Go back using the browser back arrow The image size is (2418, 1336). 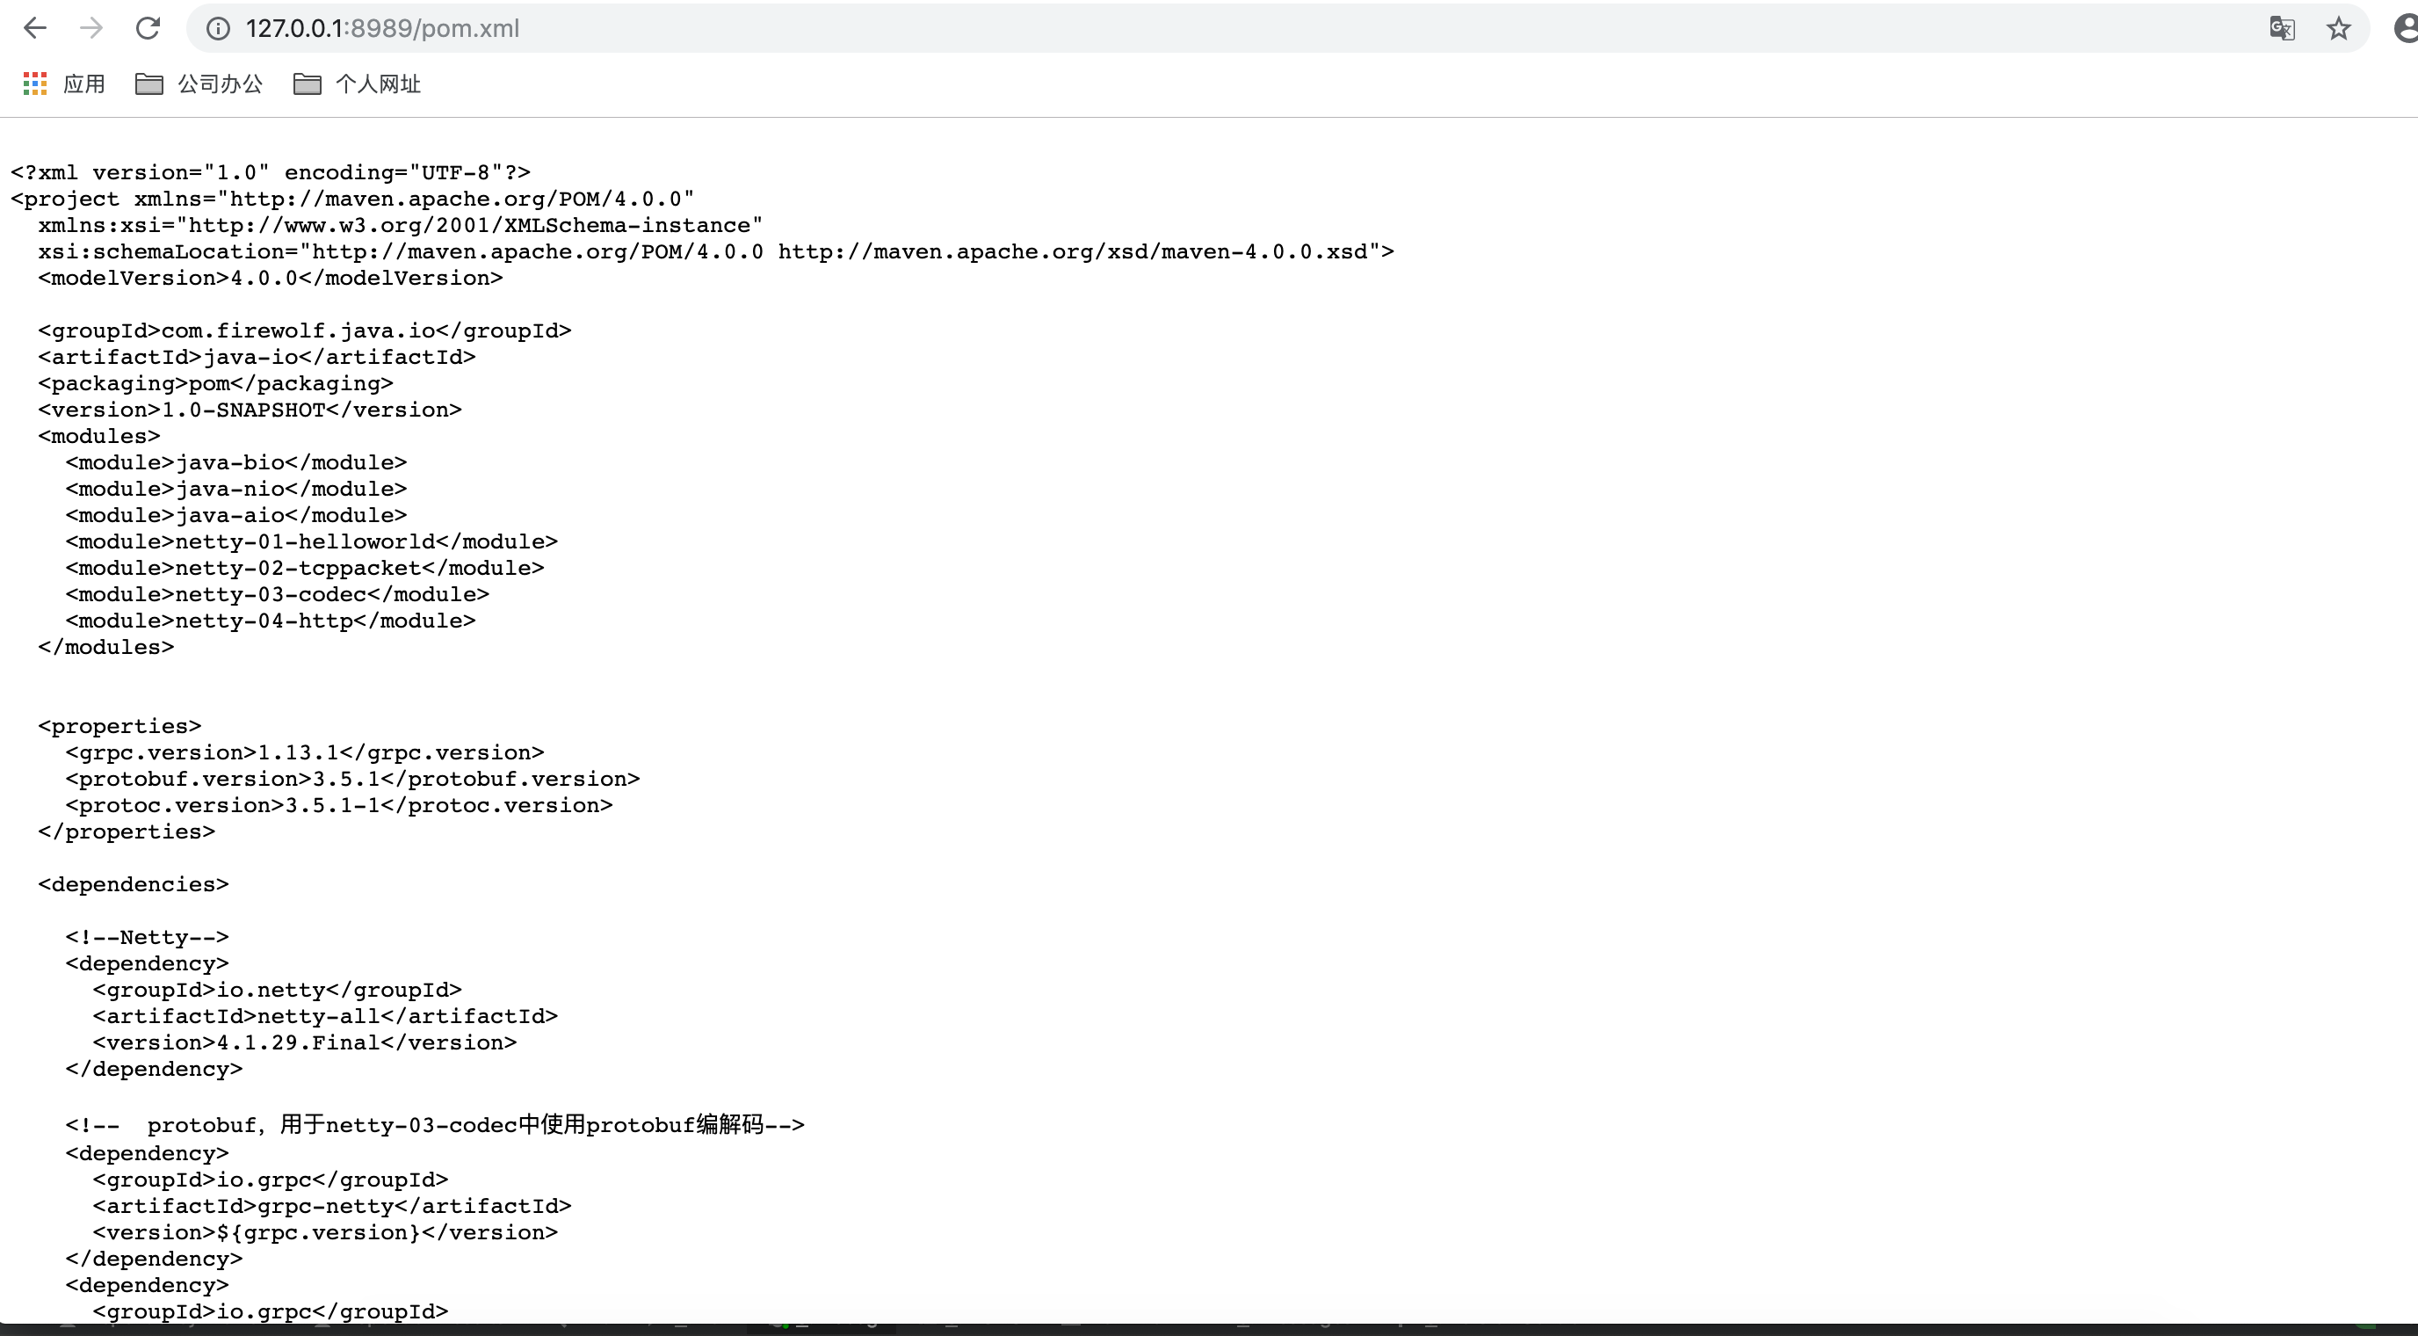click(35, 28)
